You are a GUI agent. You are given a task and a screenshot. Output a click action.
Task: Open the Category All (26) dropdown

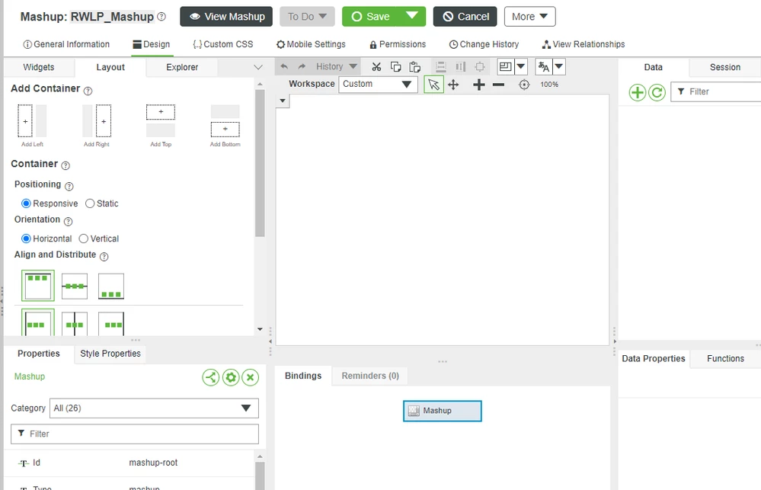pyautogui.click(x=154, y=408)
